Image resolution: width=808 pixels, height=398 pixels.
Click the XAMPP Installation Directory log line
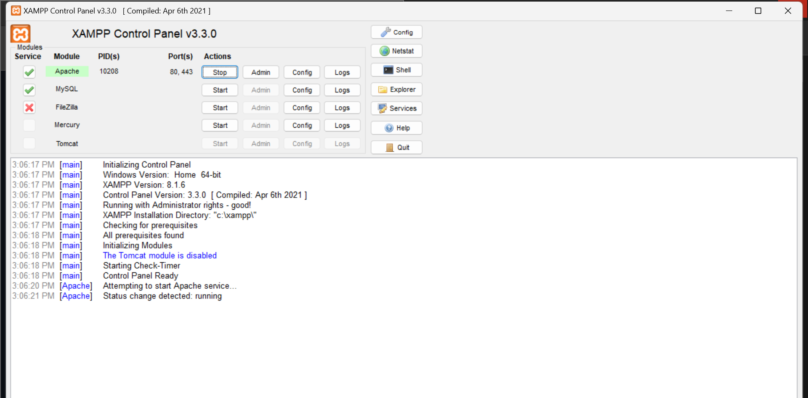click(x=180, y=215)
